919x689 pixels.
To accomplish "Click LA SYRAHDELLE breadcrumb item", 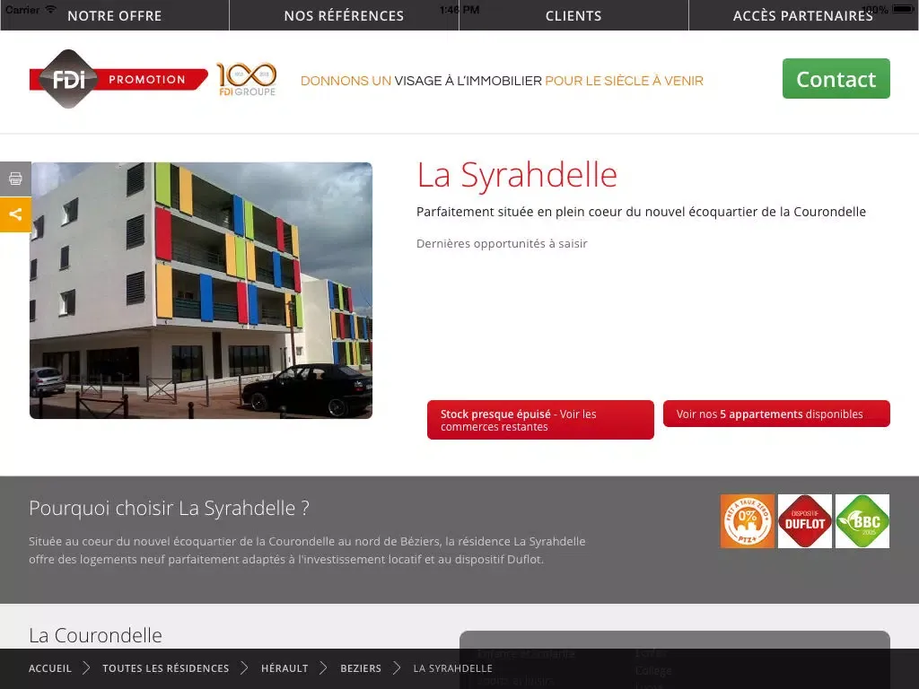I will [453, 668].
